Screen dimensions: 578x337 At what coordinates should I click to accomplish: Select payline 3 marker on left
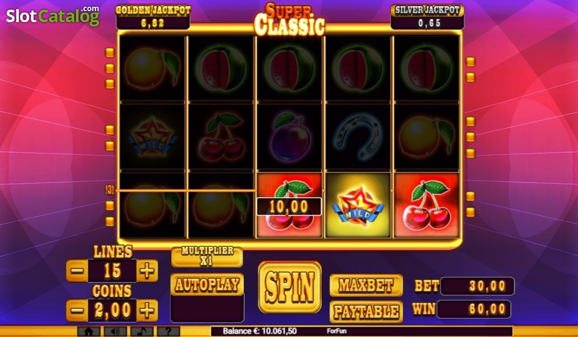(x=110, y=190)
